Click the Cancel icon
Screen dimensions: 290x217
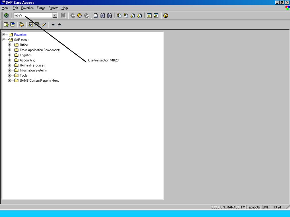click(86, 15)
